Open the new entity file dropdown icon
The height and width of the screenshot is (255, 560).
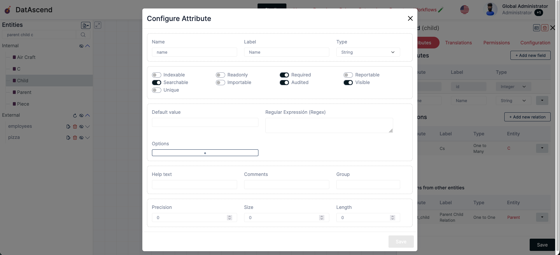click(85, 25)
